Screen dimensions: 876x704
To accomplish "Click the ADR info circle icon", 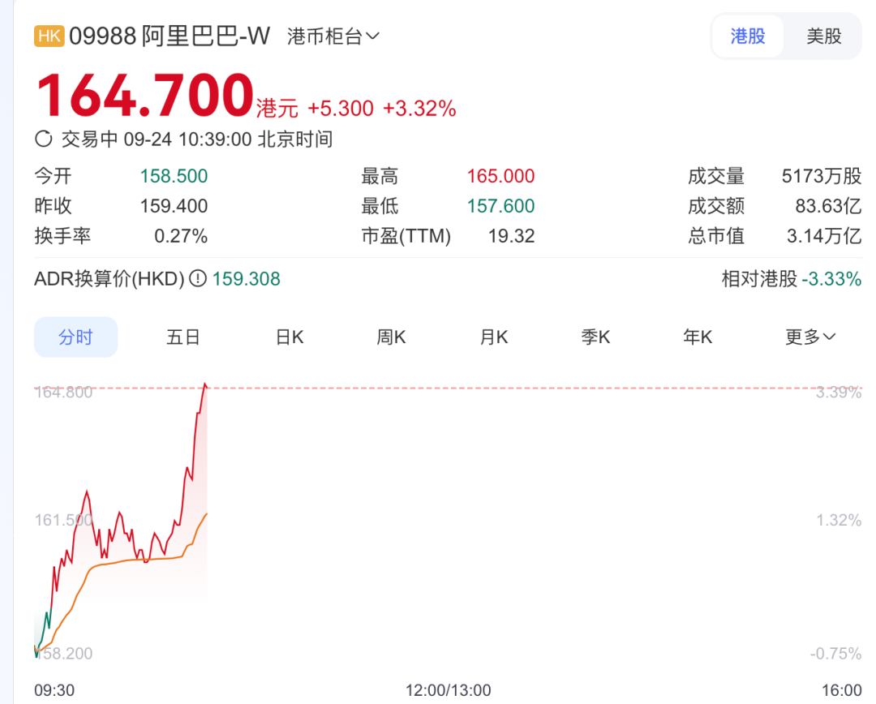I will coord(198,279).
